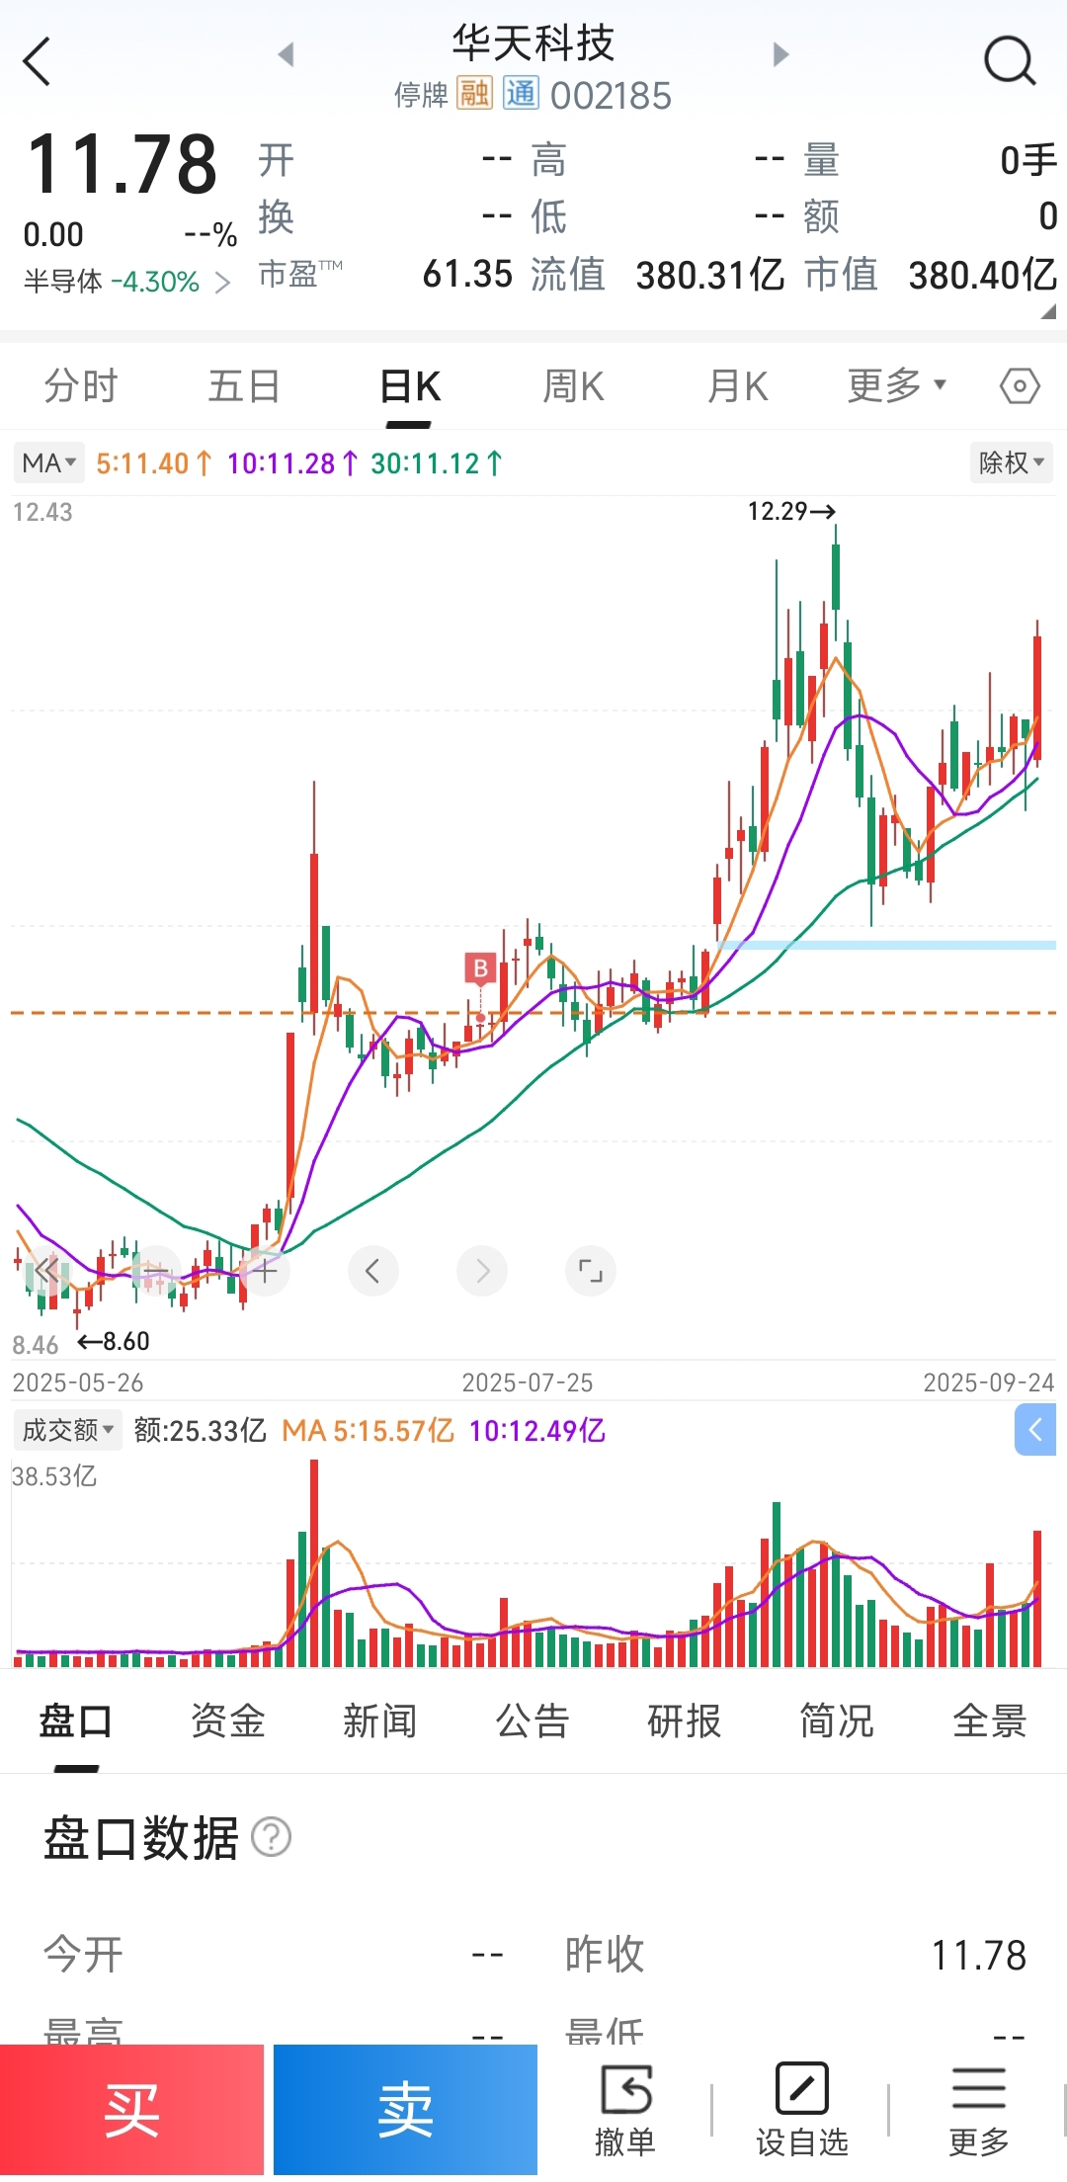The width and height of the screenshot is (1067, 2182).
Task: Tap the 12.29 high price label
Action: [791, 511]
